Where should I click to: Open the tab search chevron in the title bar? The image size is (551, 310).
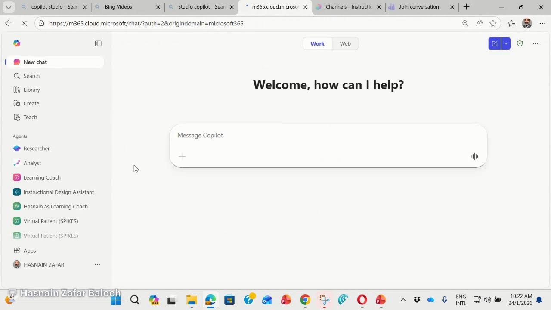point(8,7)
